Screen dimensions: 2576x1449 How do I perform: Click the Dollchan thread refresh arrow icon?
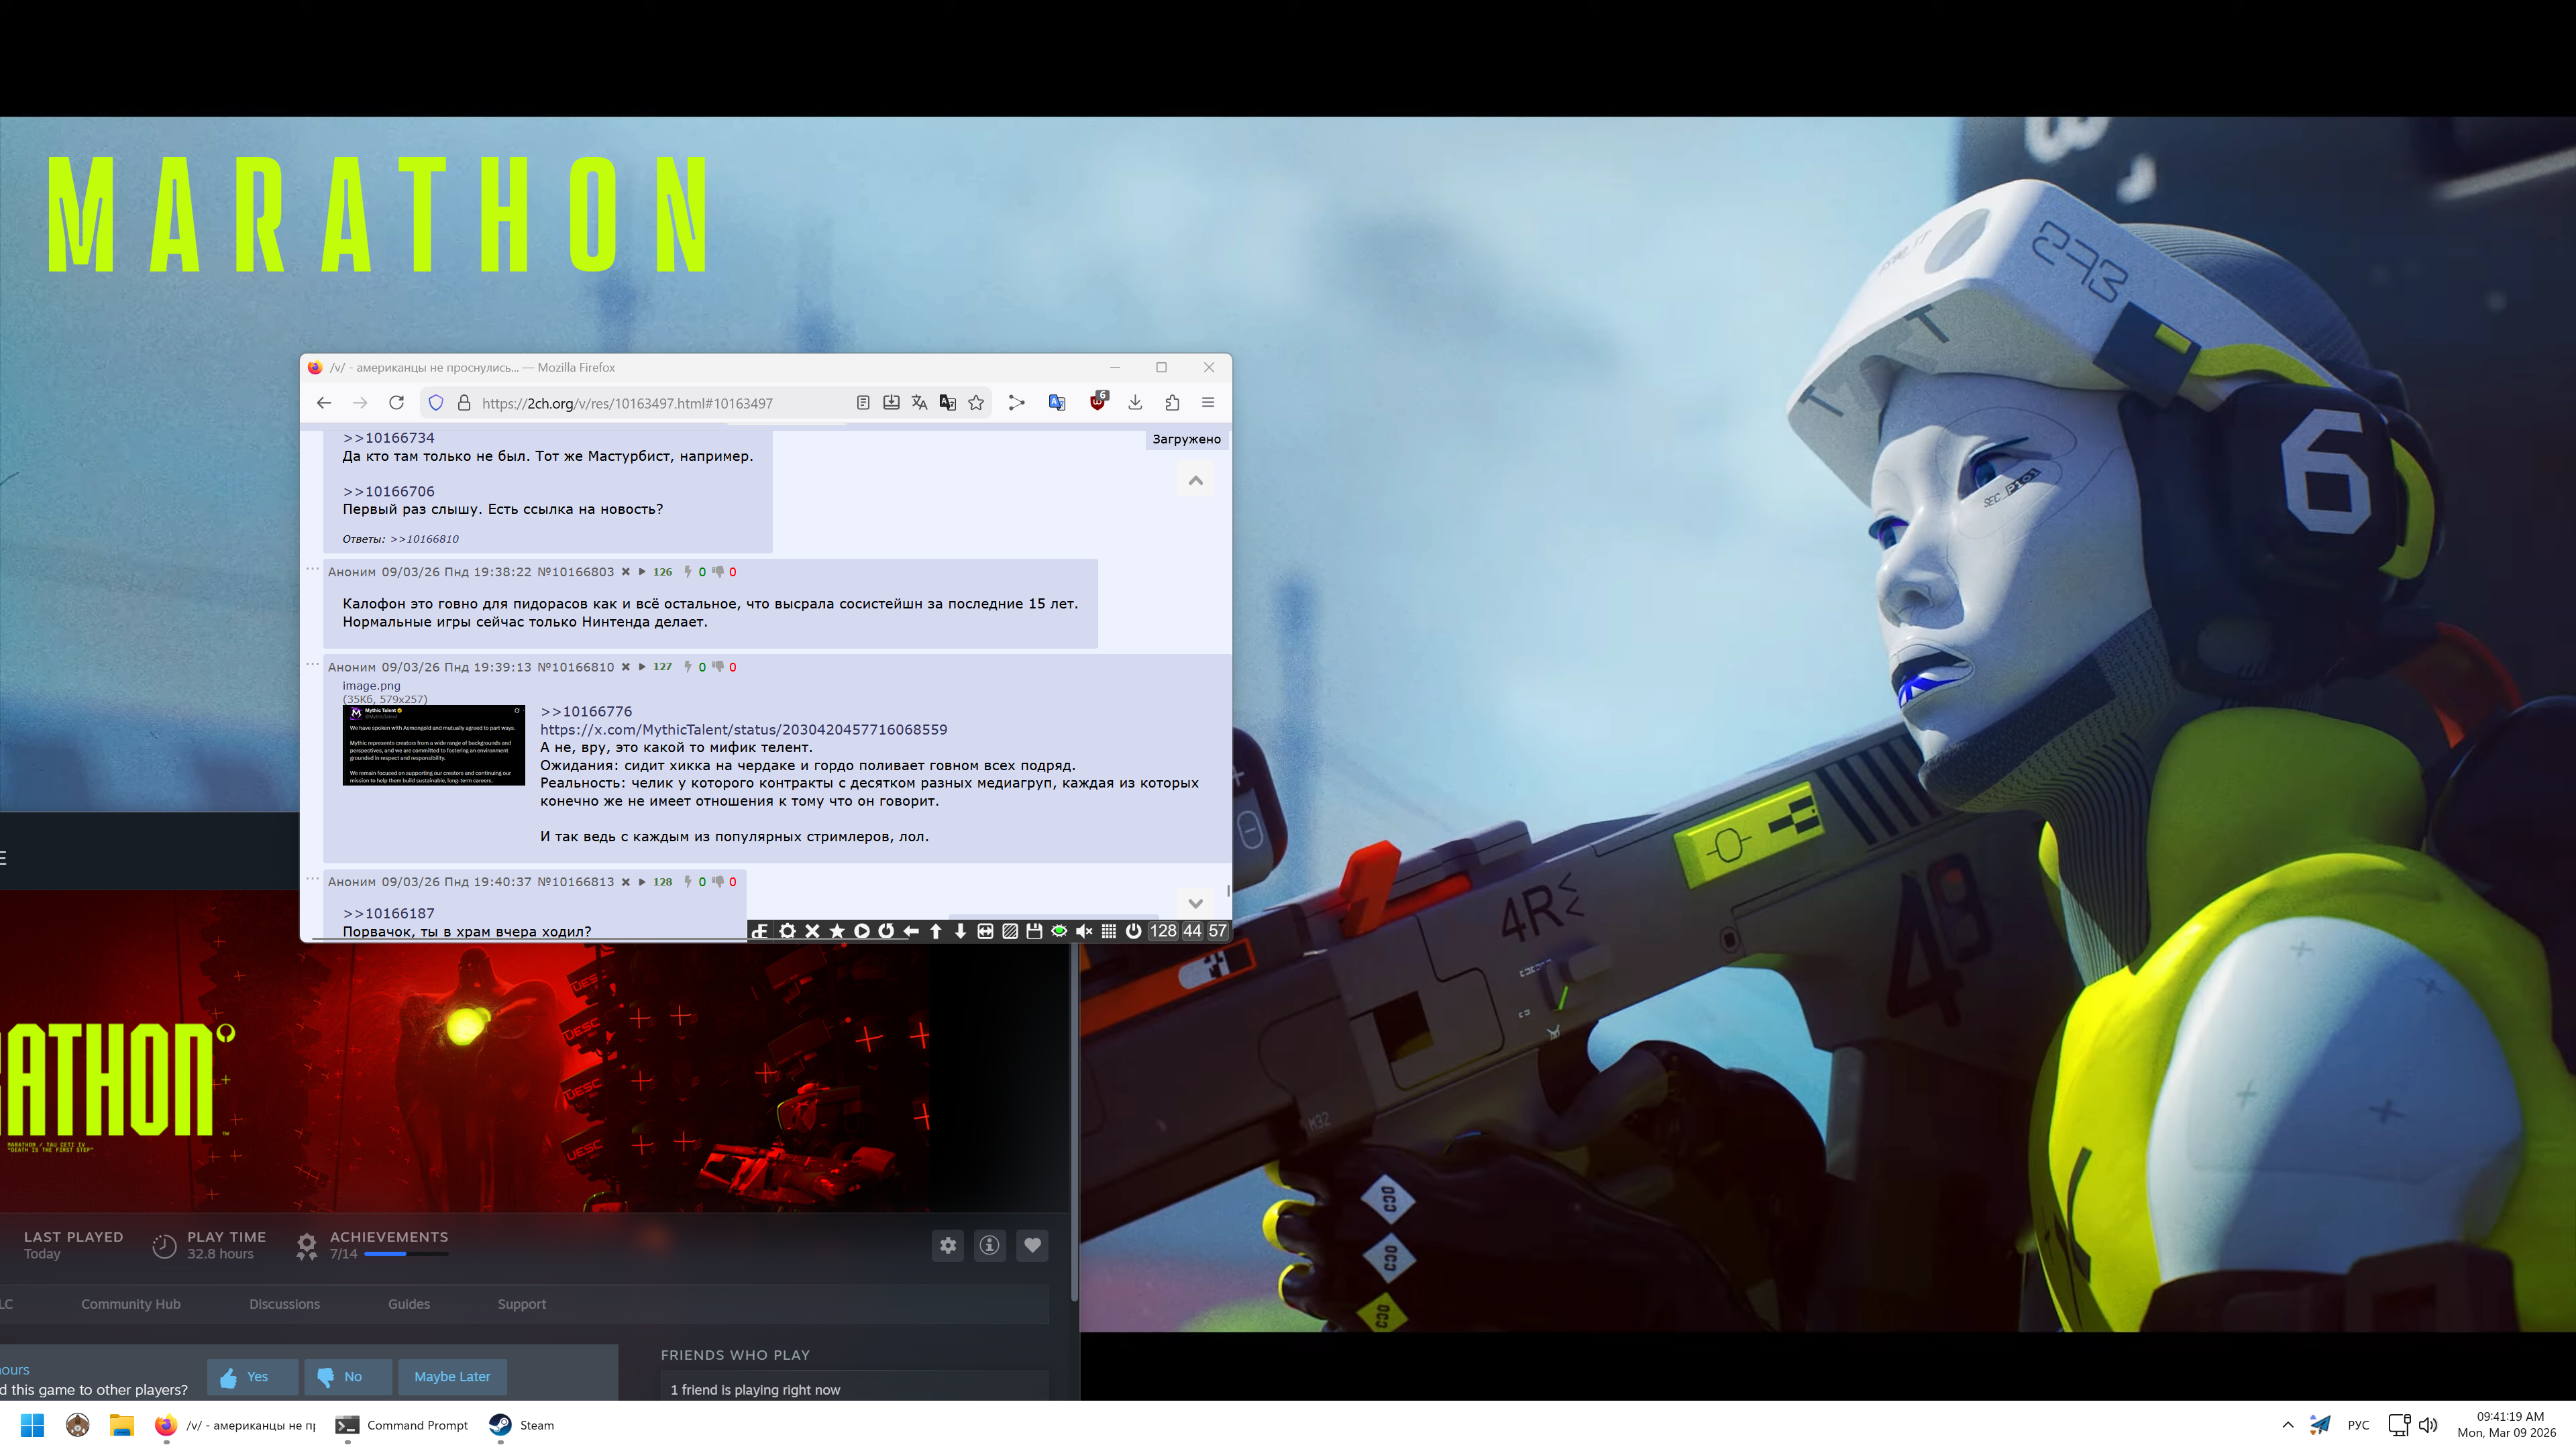[x=886, y=931]
